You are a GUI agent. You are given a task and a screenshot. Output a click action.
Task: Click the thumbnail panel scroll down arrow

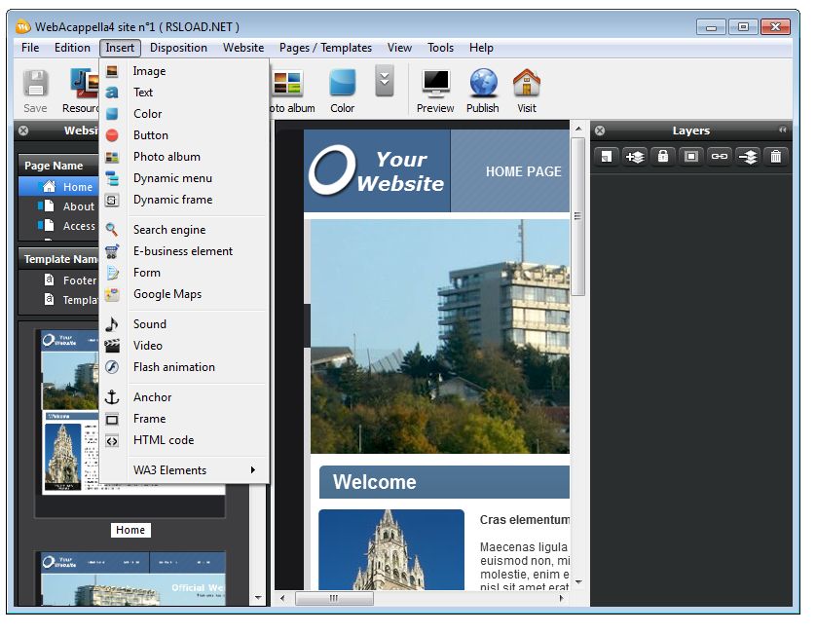tap(258, 598)
